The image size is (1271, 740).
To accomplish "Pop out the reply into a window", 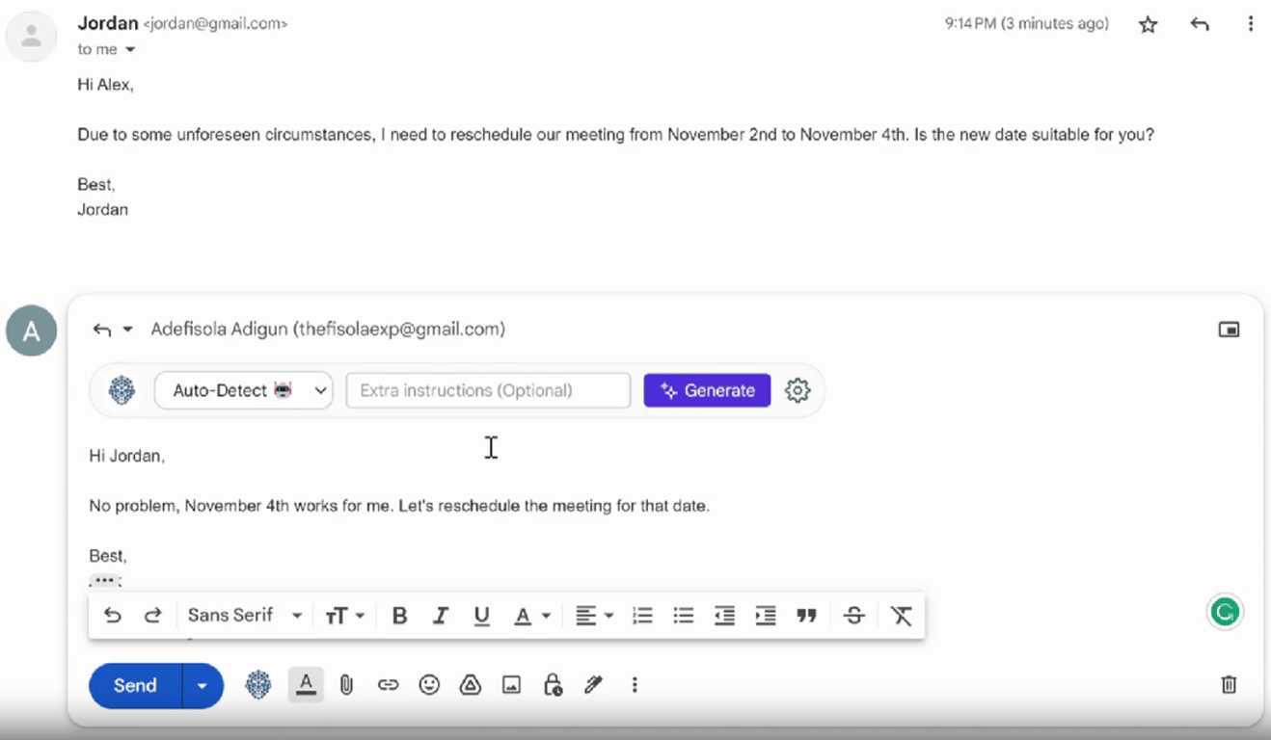I will [1229, 330].
